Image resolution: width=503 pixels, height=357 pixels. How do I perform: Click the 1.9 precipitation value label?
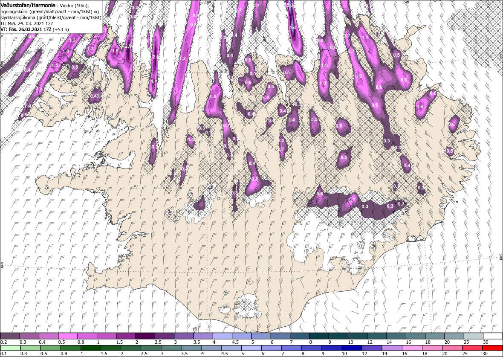(116, 51)
